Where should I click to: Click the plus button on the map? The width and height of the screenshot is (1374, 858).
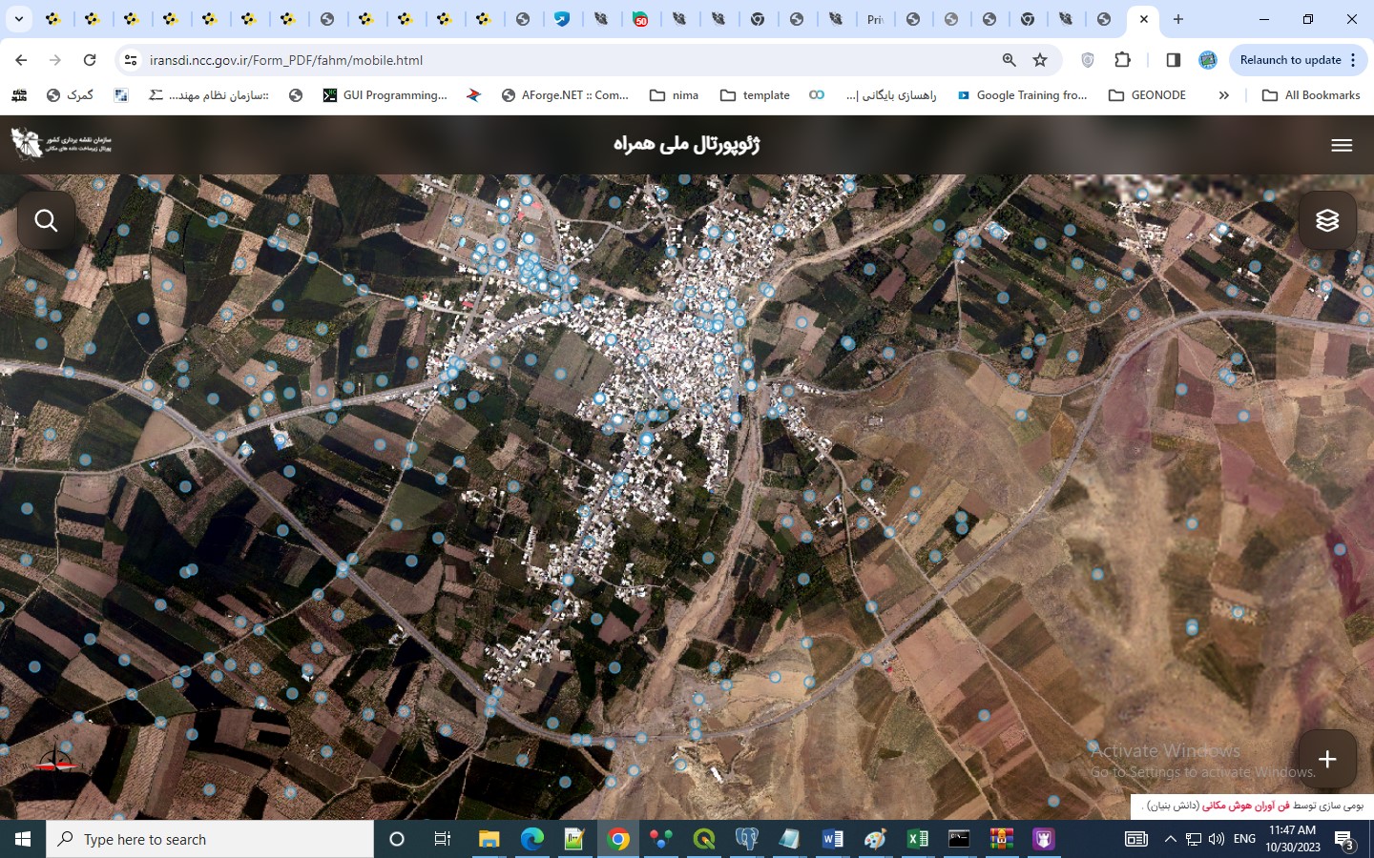click(1327, 759)
